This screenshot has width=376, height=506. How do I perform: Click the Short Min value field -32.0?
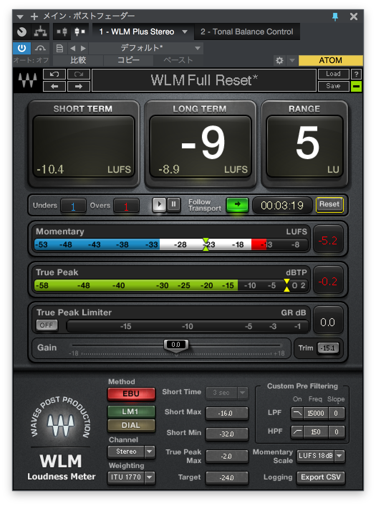[227, 434]
